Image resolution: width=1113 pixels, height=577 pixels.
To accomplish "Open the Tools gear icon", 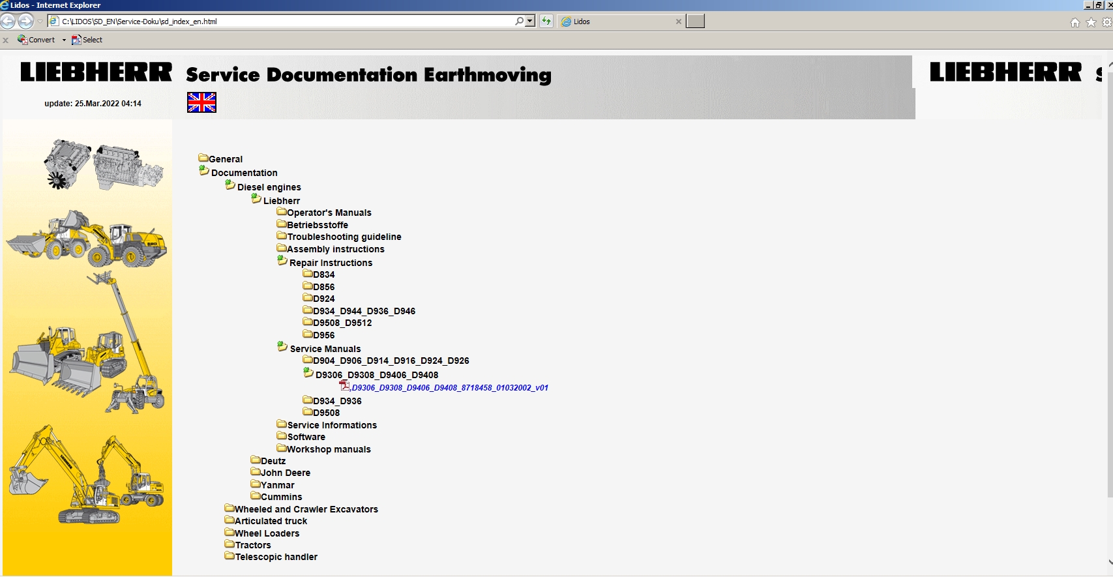I will 1106,22.
